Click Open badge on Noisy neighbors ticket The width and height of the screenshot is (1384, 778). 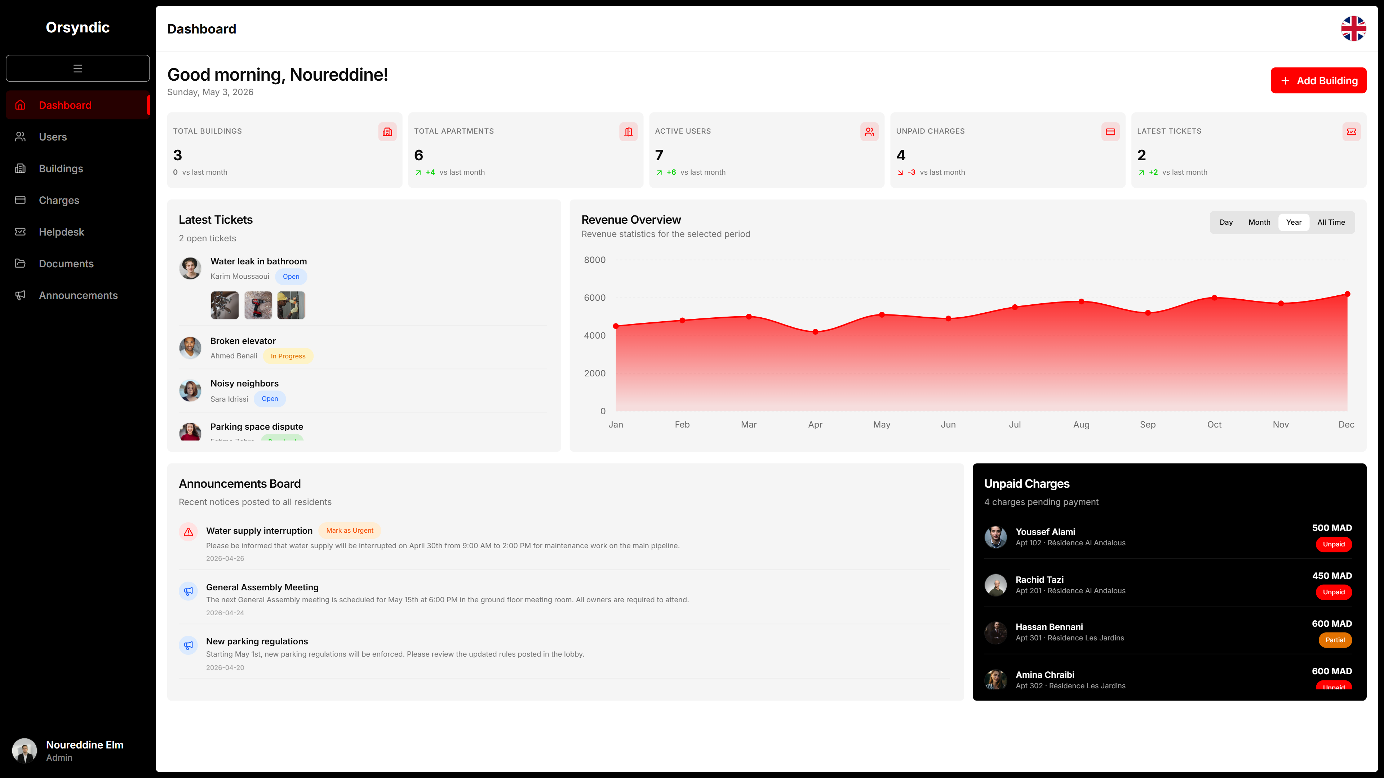pyautogui.click(x=270, y=398)
